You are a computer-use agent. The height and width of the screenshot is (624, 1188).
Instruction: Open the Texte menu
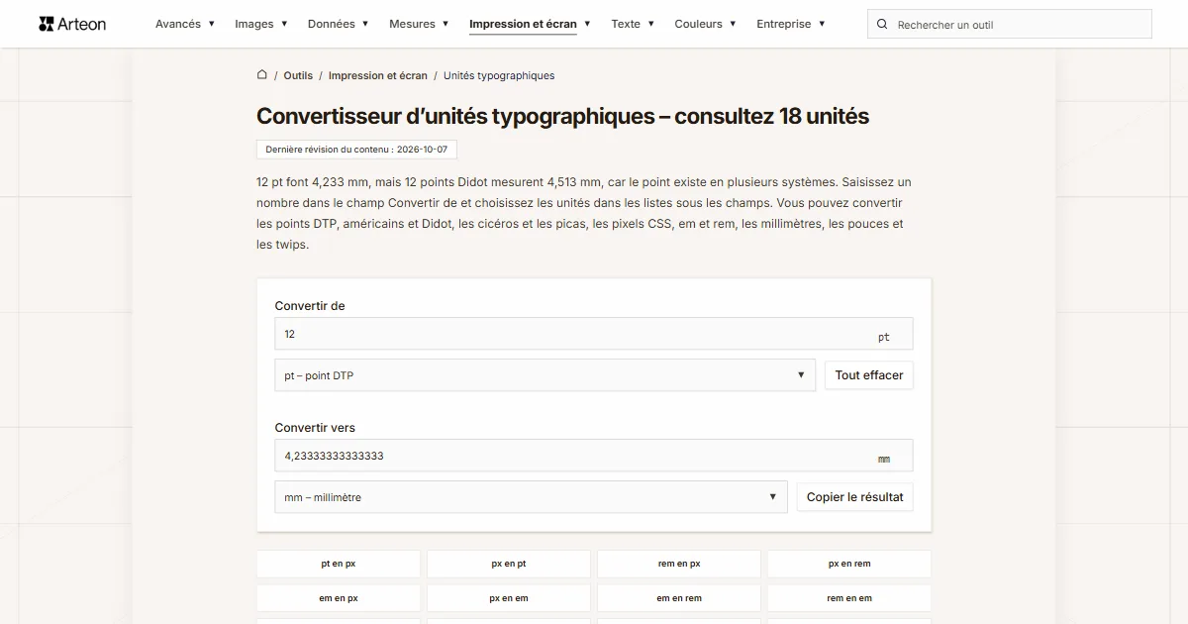633,24
